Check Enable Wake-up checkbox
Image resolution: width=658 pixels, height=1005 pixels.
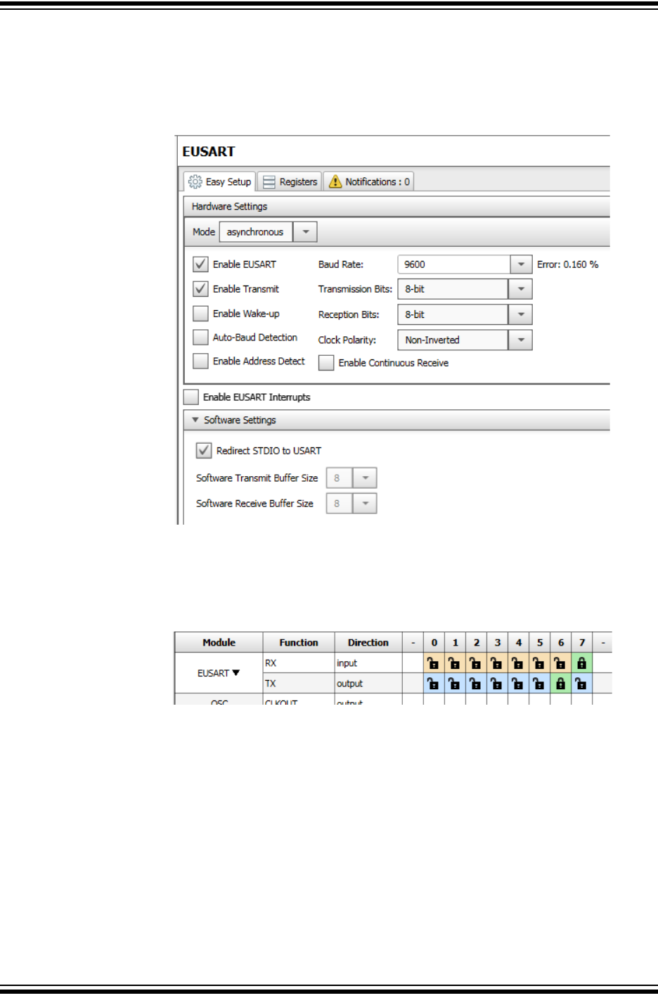tap(200, 313)
